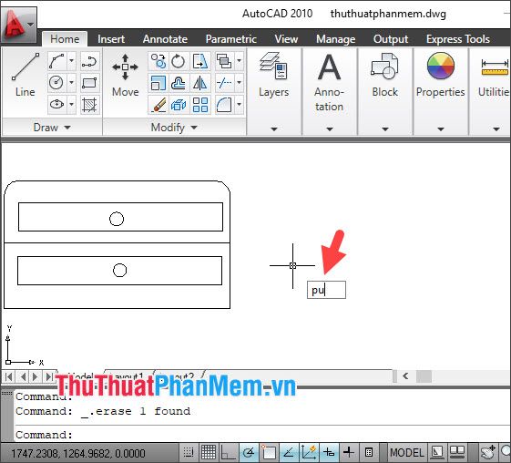This screenshot has width=511, height=463.
Task: Click the dynamic input box showing 'pu'
Action: [326, 290]
